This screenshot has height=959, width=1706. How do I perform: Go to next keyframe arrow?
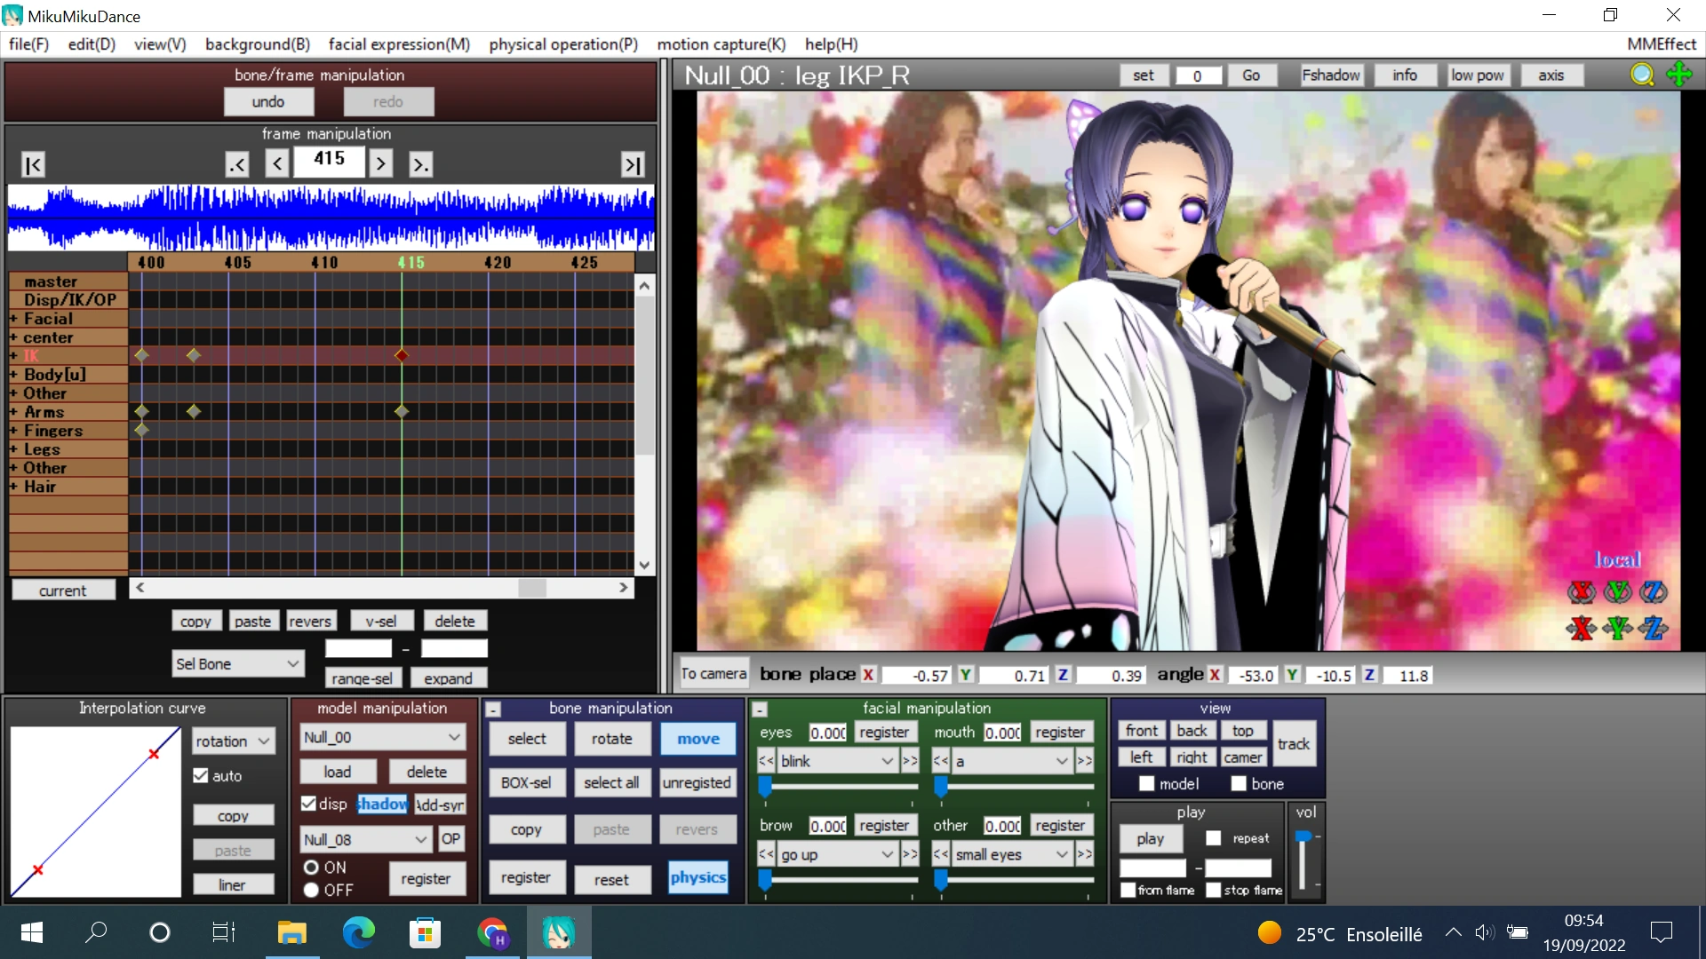[x=420, y=164]
